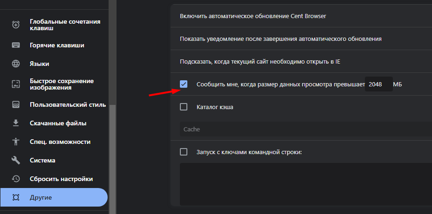Screen dimensions: 432x214
Task: Click the Cache directory input field
Action: pyautogui.click(x=306, y=129)
